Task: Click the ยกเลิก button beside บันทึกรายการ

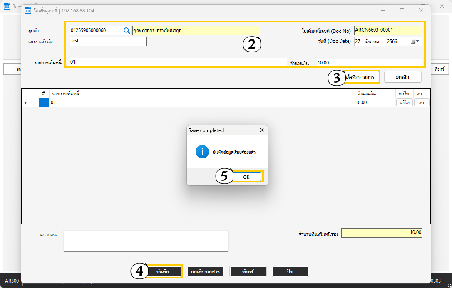Action: (x=402, y=77)
